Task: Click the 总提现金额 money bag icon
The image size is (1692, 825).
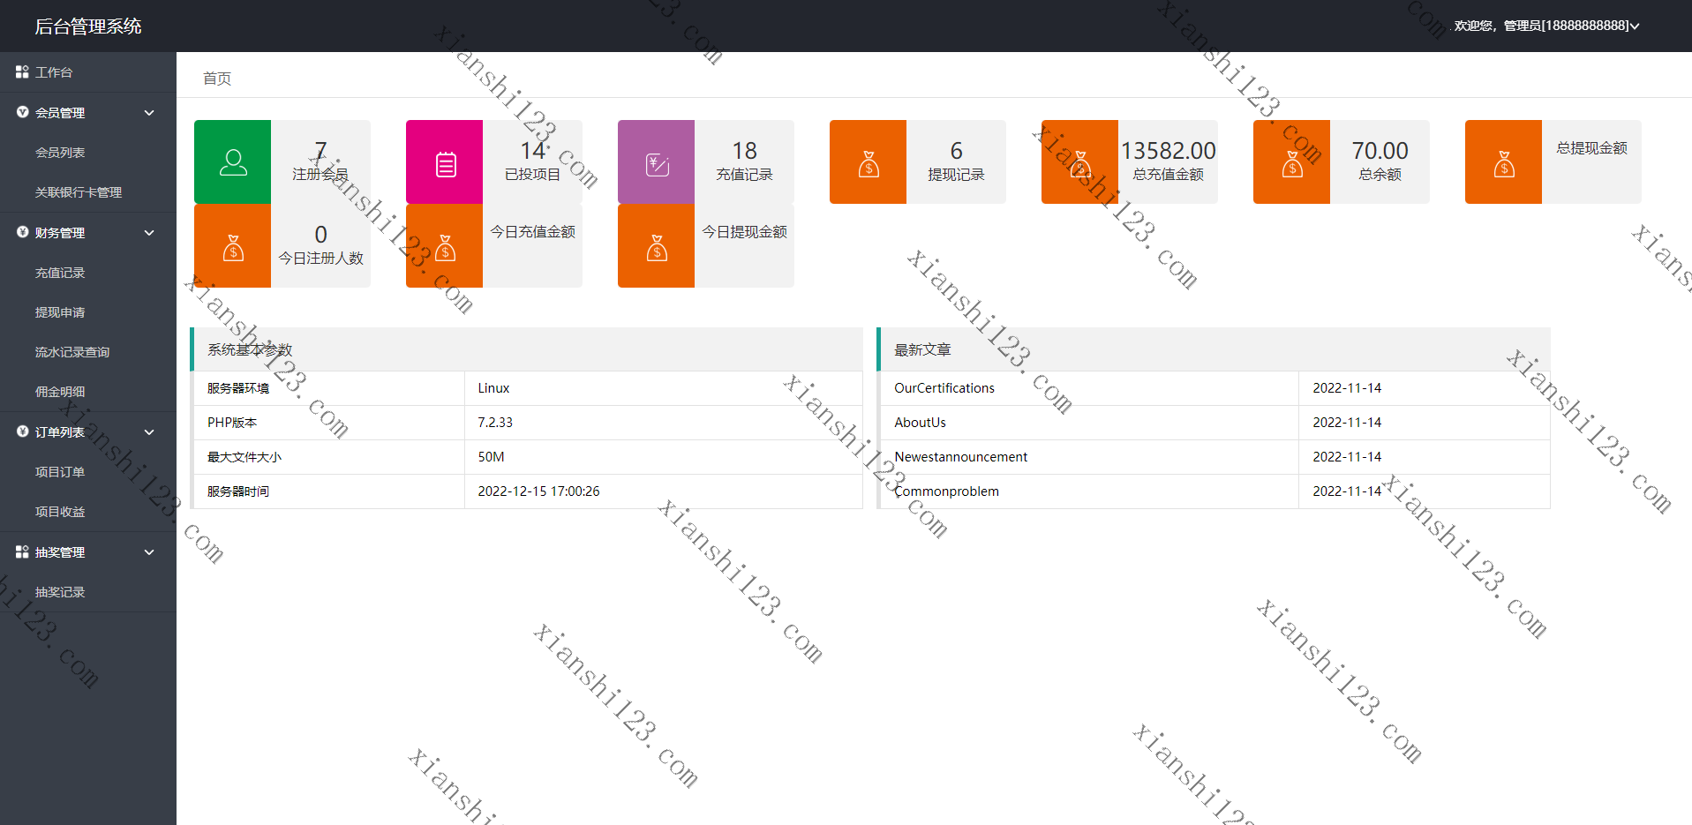Action: pos(1504,164)
